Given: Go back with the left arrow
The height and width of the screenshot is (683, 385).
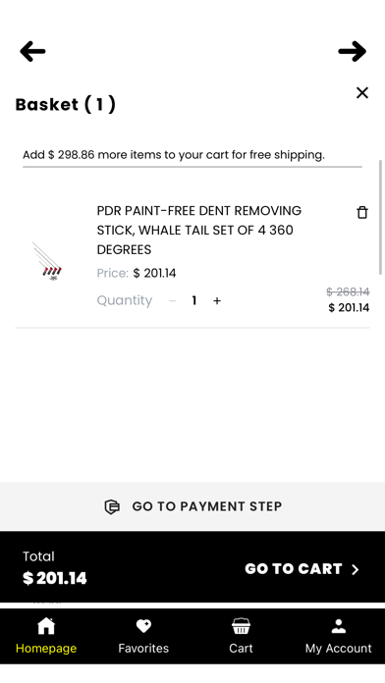Looking at the screenshot, I should click(32, 51).
